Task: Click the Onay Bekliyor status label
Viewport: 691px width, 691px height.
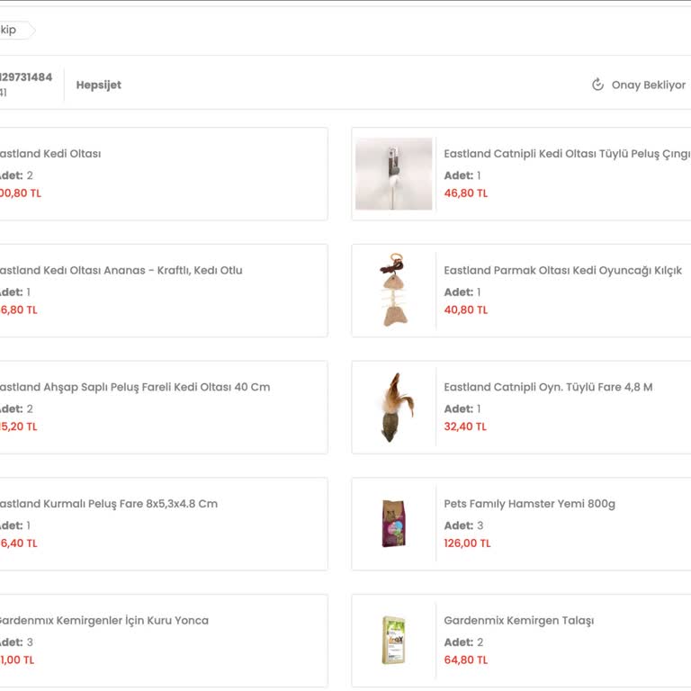Action: 648,85
